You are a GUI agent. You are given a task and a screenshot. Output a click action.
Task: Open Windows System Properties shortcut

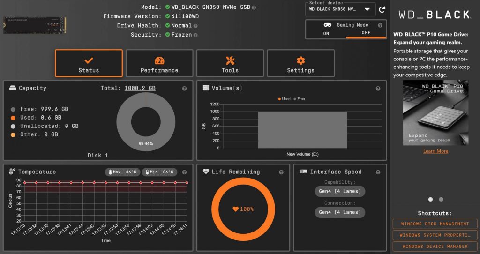point(435,235)
